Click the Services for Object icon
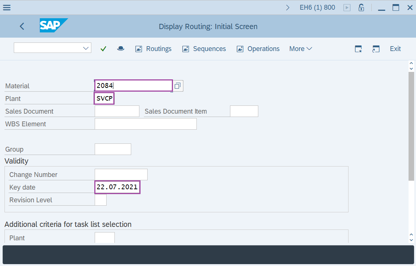This screenshot has height=266, width=416. coord(120,48)
